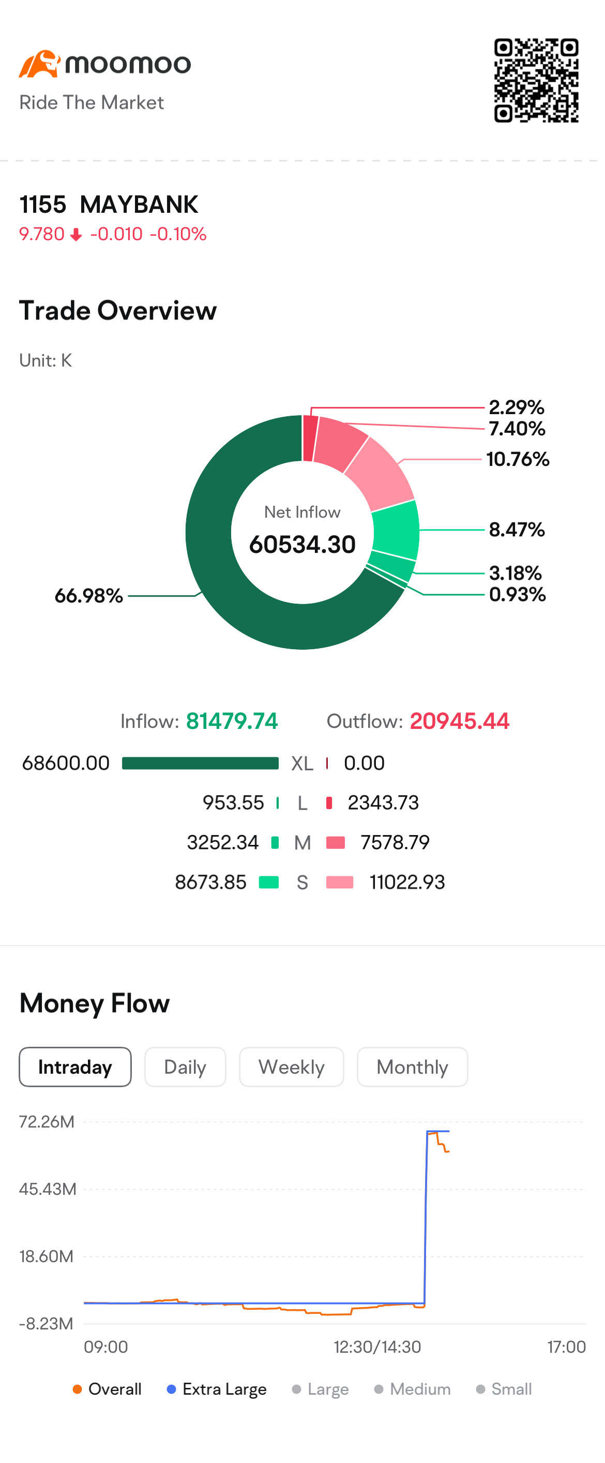Tap the Net Inflow 60534.30 center value
The width and height of the screenshot is (605, 1463).
[x=303, y=544]
